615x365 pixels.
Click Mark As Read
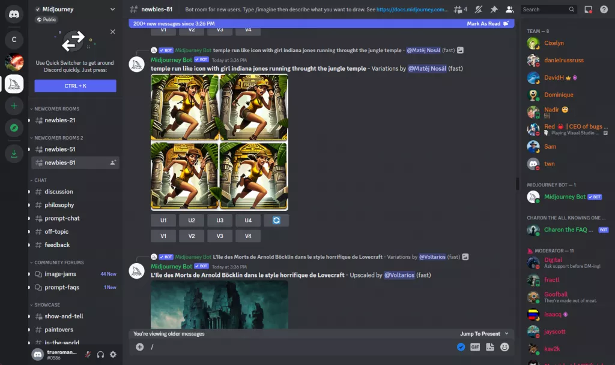pyautogui.click(x=487, y=23)
